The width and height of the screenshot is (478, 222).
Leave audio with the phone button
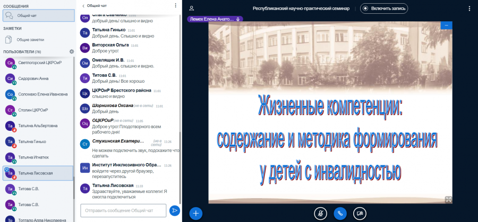[x=340, y=214]
